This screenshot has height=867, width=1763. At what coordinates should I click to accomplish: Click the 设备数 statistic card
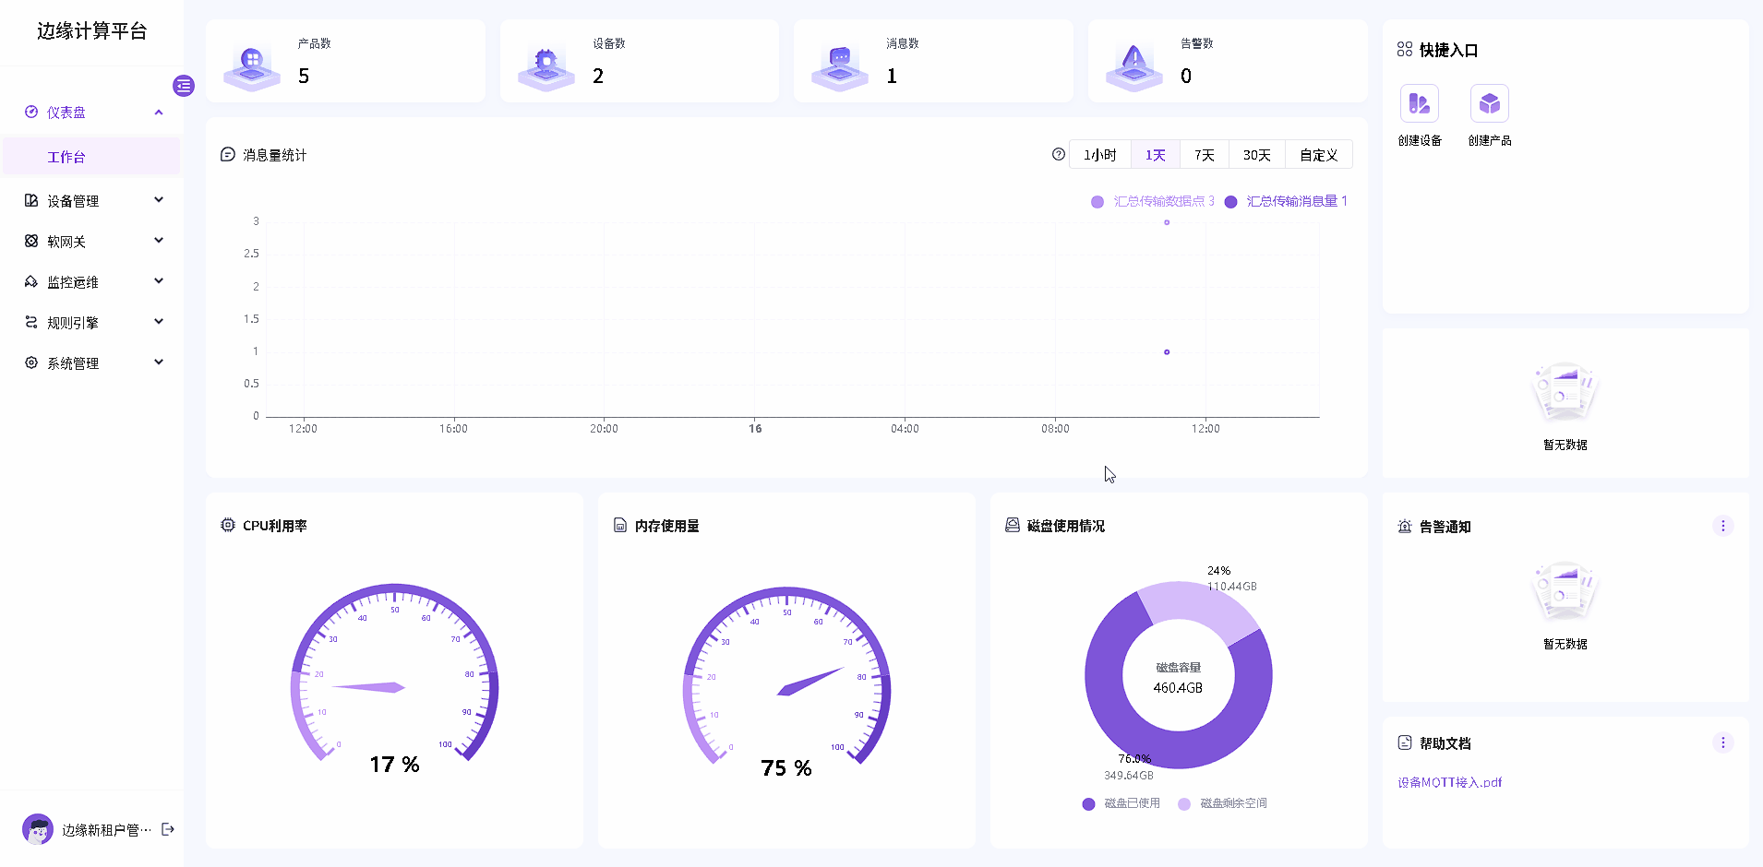pos(639,61)
